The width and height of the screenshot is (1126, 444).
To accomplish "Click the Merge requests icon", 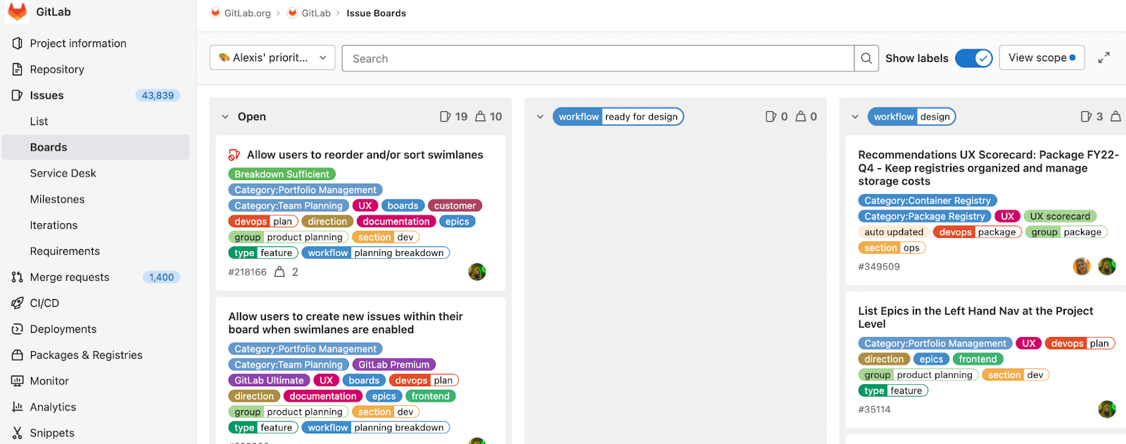I will click(18, 277).
